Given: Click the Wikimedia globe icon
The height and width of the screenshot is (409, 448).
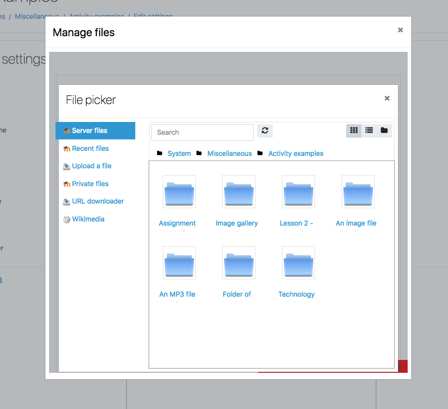Looking at the screenshot, I should [x=66, y=219].
